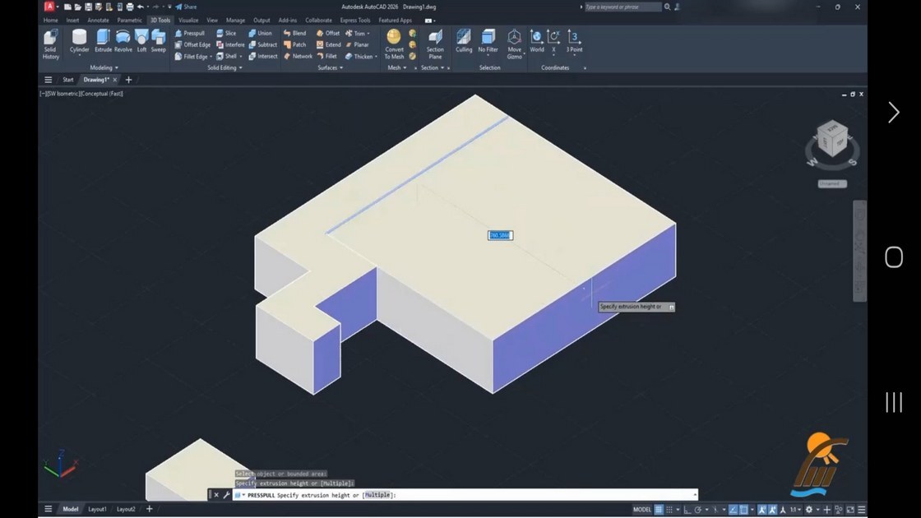
Task: Open the Section Plane tool
Action: click(435, 44)
